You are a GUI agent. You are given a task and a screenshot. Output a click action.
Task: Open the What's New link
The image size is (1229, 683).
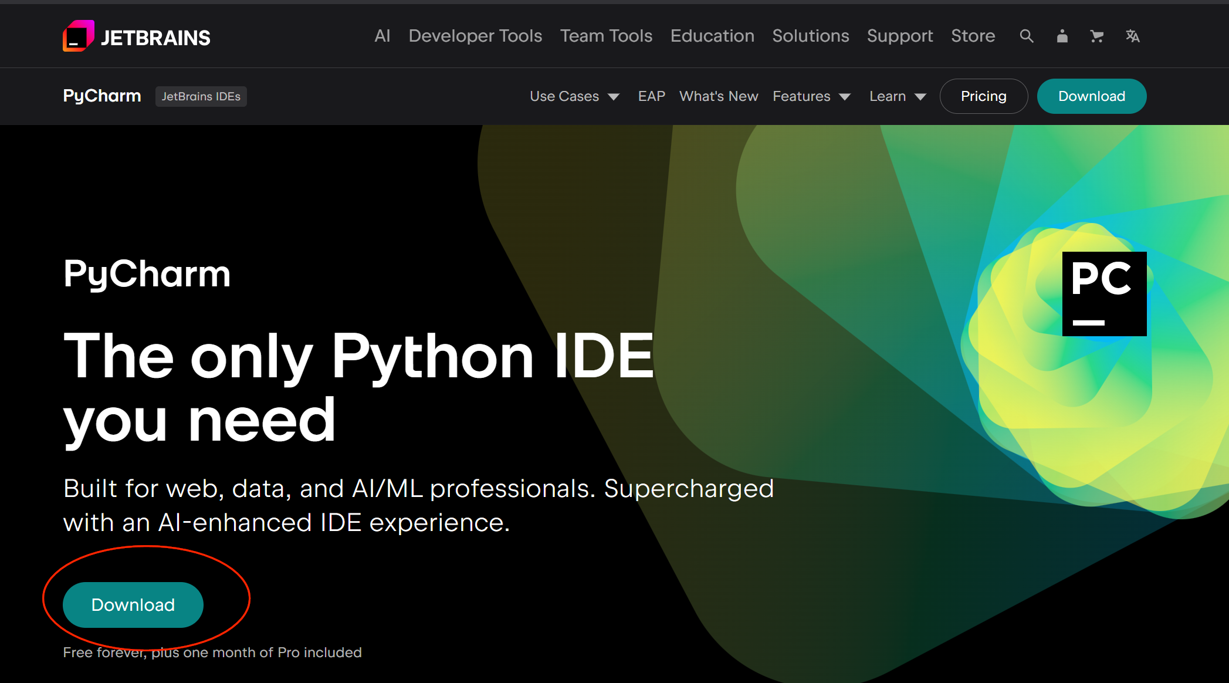(719, 96)
